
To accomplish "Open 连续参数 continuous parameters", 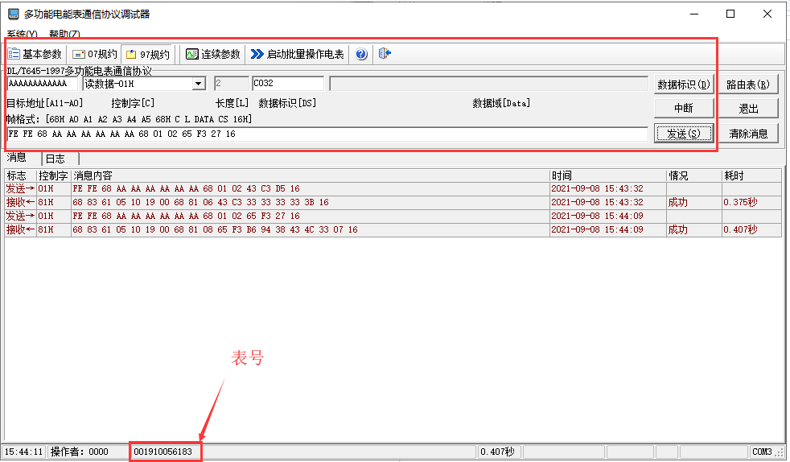I will click(213, 54).
